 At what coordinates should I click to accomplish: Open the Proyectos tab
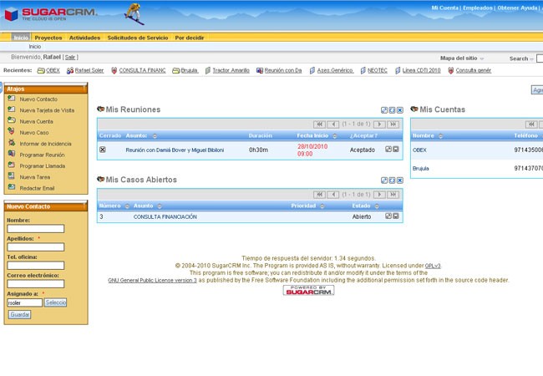coord(48,38)
